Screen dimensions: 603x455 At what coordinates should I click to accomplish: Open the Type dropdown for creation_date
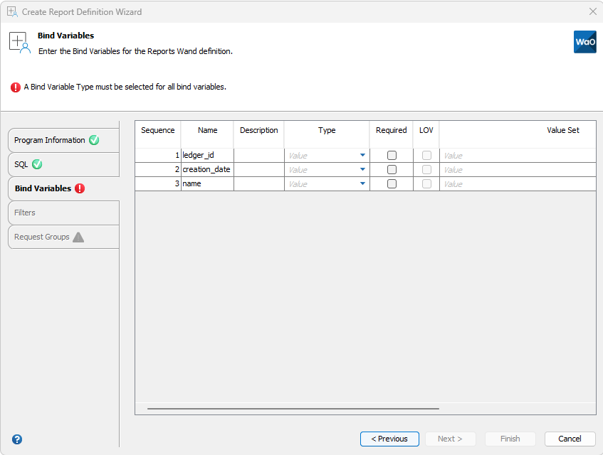point(362,169)
